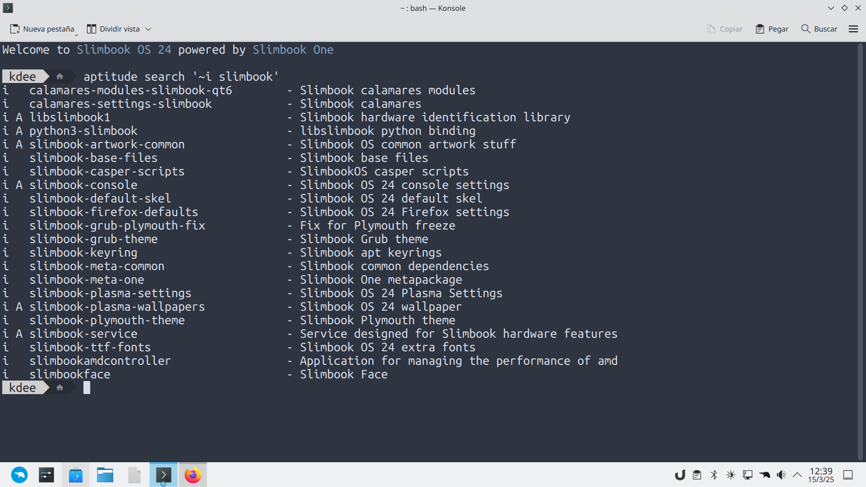866x487 pixels.
Task: Click 'libslimbook1' package name
Action: coord(70,117)
